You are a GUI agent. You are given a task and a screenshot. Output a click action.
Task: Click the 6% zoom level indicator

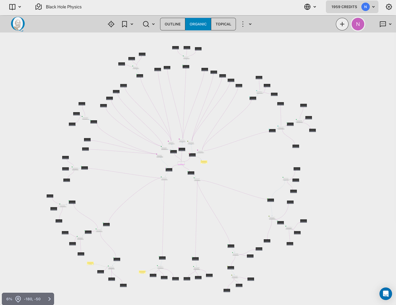9,299
